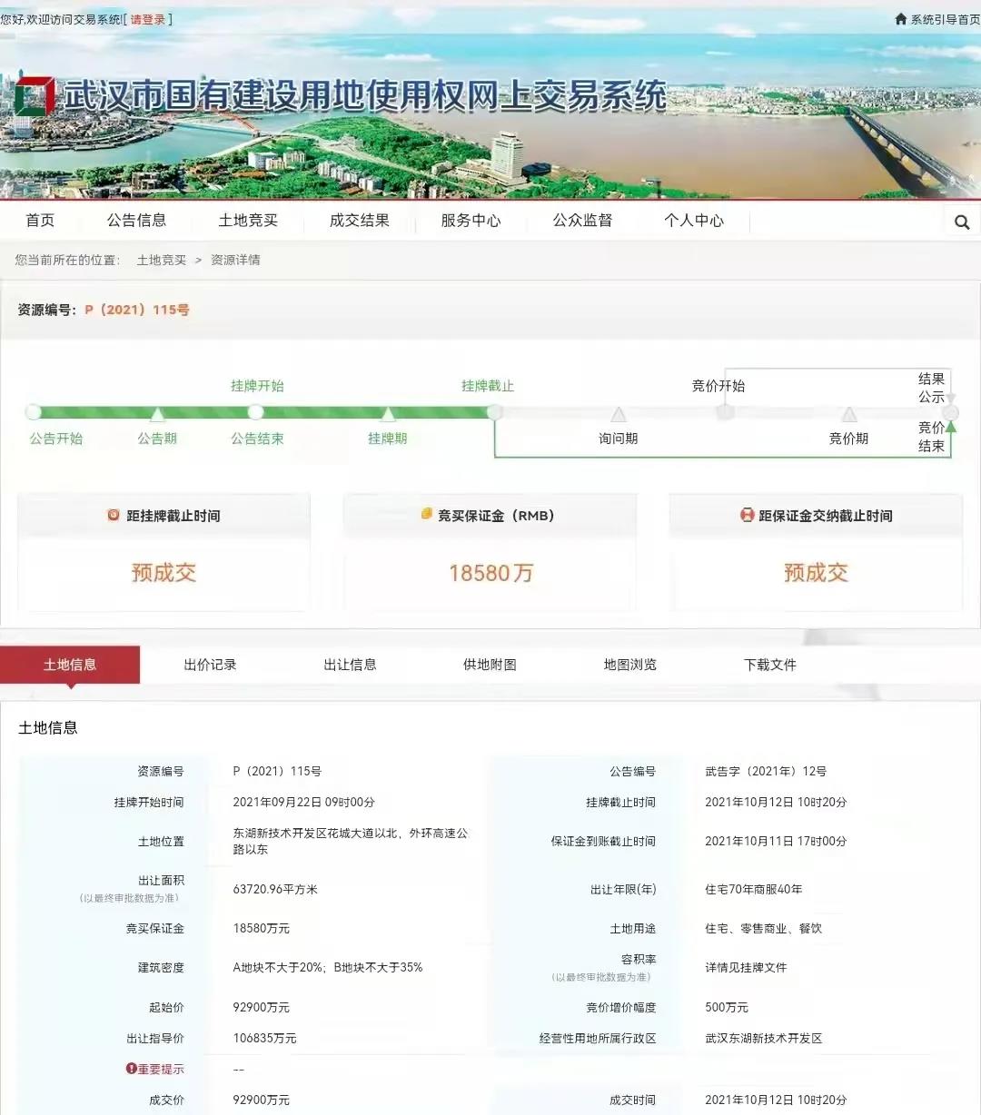The width and height of the screenshot is (981, 1115).
Task: Open the 下载文件 tab
Action: pyautogui.click(x=769, y=665)
